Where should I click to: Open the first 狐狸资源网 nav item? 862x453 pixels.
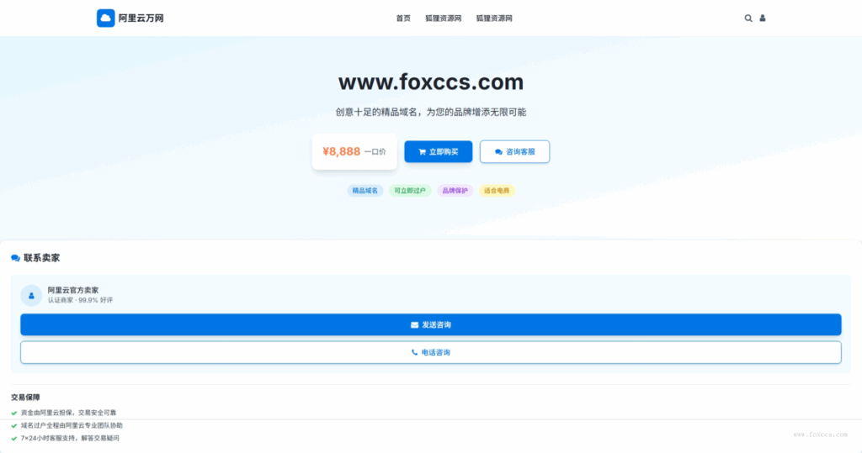443,18
